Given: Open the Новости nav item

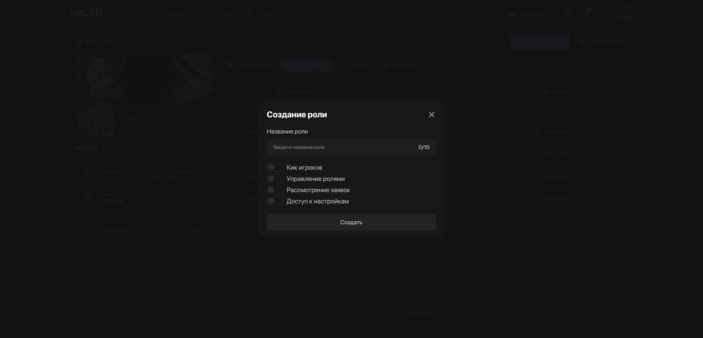Looking at the screenshot, I should [265, 13].
